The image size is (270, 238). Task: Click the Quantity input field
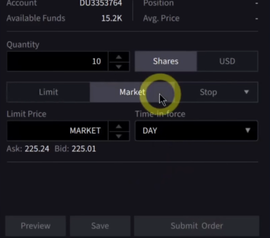click(57, 61)
